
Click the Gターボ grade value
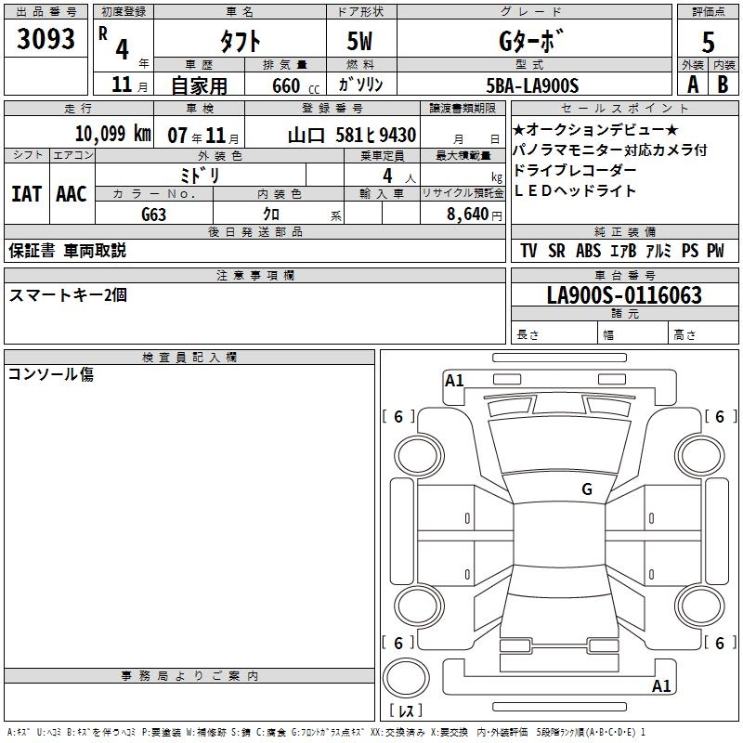pos(531,41)
